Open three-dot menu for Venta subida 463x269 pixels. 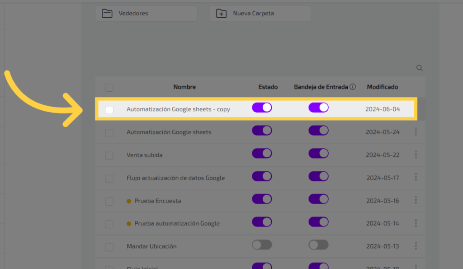(x=416, y=155)
